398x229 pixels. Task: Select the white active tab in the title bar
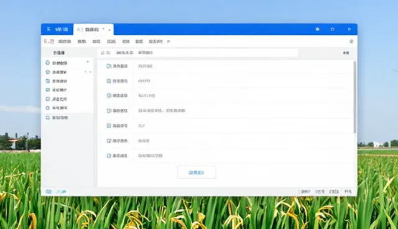[x=93, y=29]
